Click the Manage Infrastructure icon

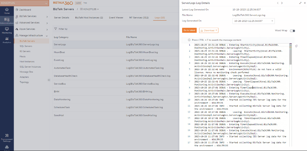[17, 36]
